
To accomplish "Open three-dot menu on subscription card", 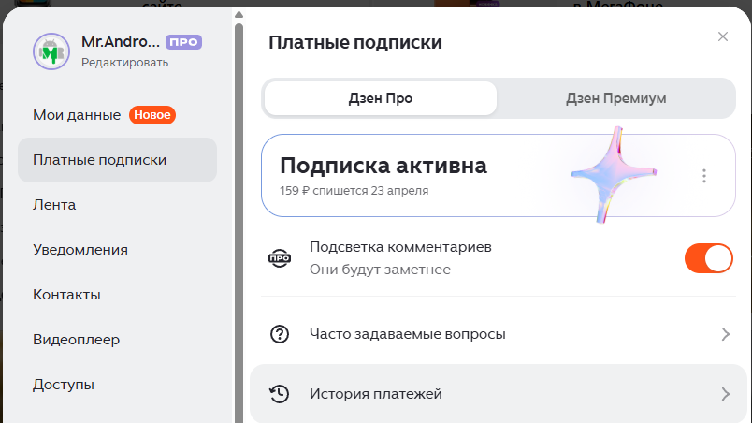I will pyautogui.click(x=704, y=176).
